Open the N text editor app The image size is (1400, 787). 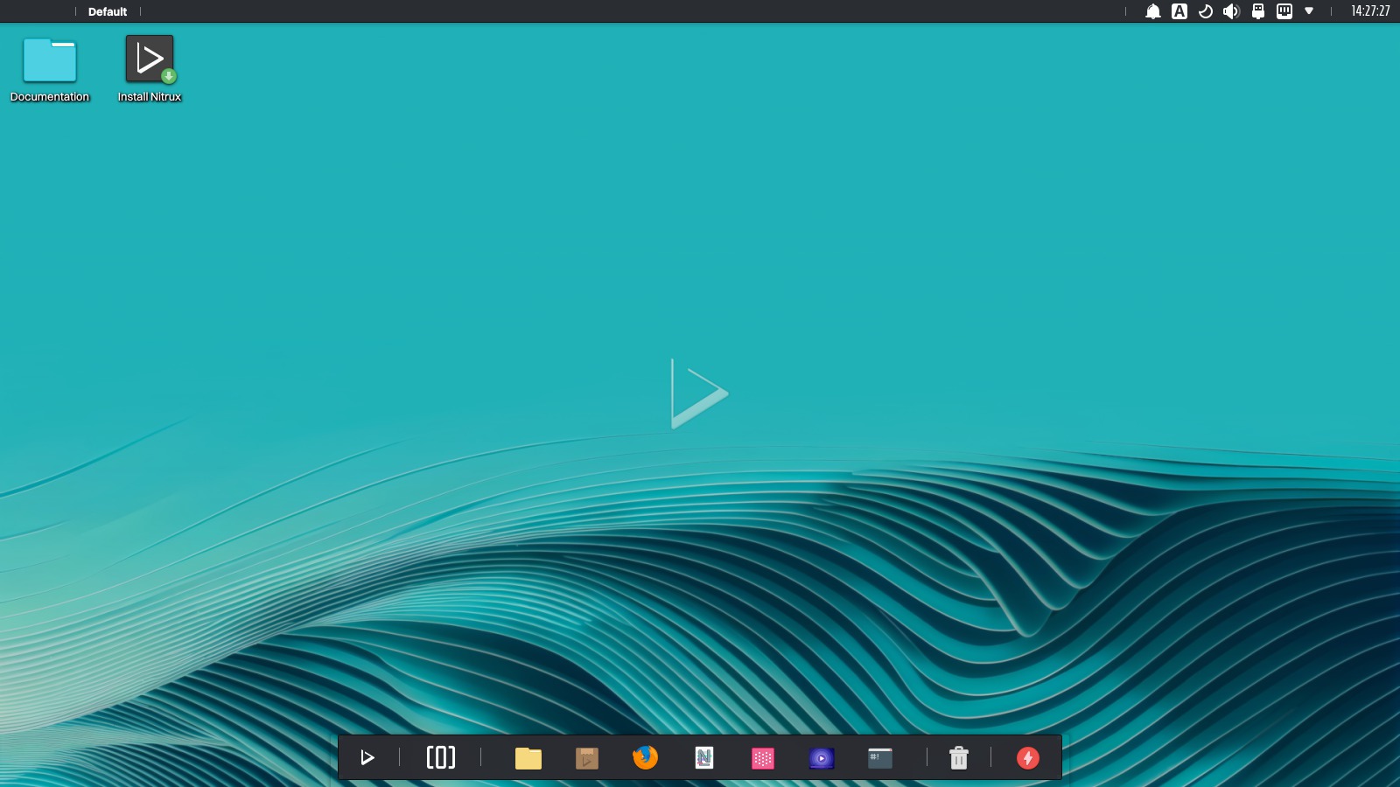point(704,757)
